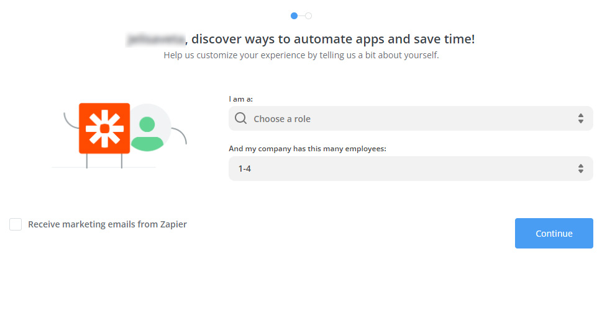Open the employees count dropdown showing 1-4
The image size is (602, 321).
pyautogui.click(x=411, y=169)
